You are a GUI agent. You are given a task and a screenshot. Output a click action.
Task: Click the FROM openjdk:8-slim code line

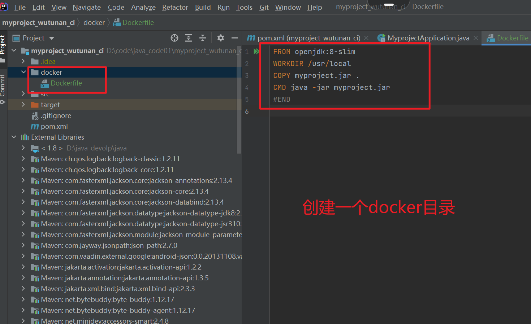[314, 52]
